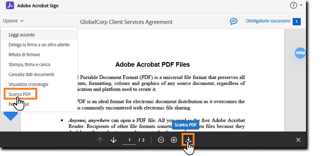The width and height of the screenshot is (324, 156).
Task: Zoom out with the minus icon
Action: coord(161,140)
